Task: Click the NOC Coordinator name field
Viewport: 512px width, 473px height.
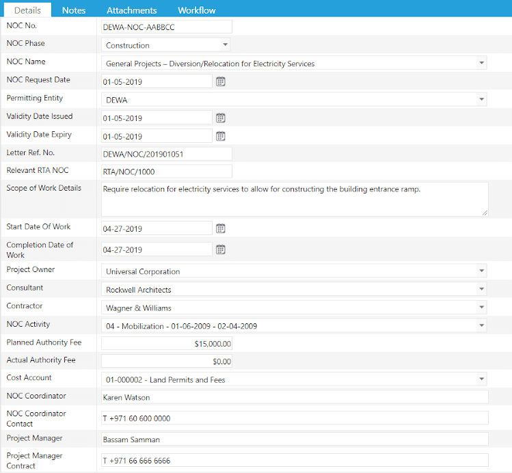Action: (295, 397)
